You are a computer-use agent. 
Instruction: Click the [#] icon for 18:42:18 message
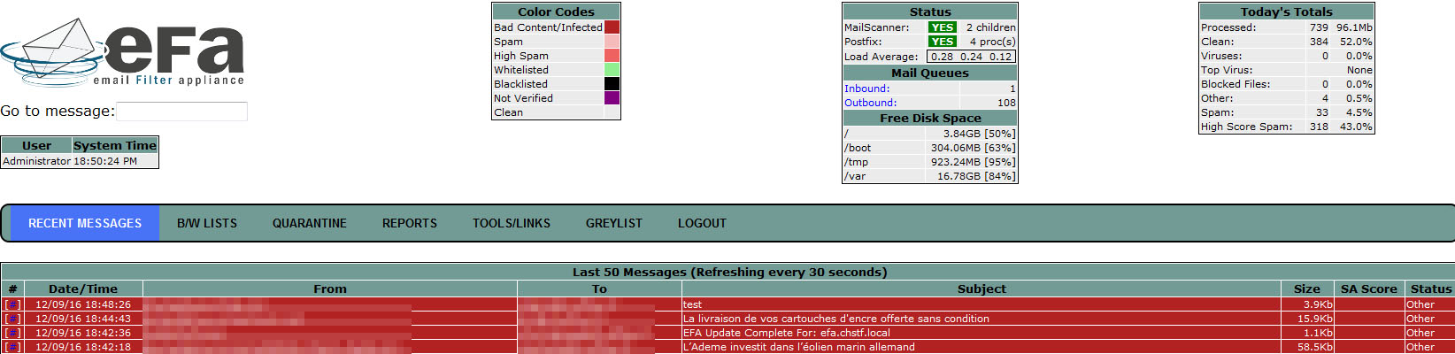[12, 347]
